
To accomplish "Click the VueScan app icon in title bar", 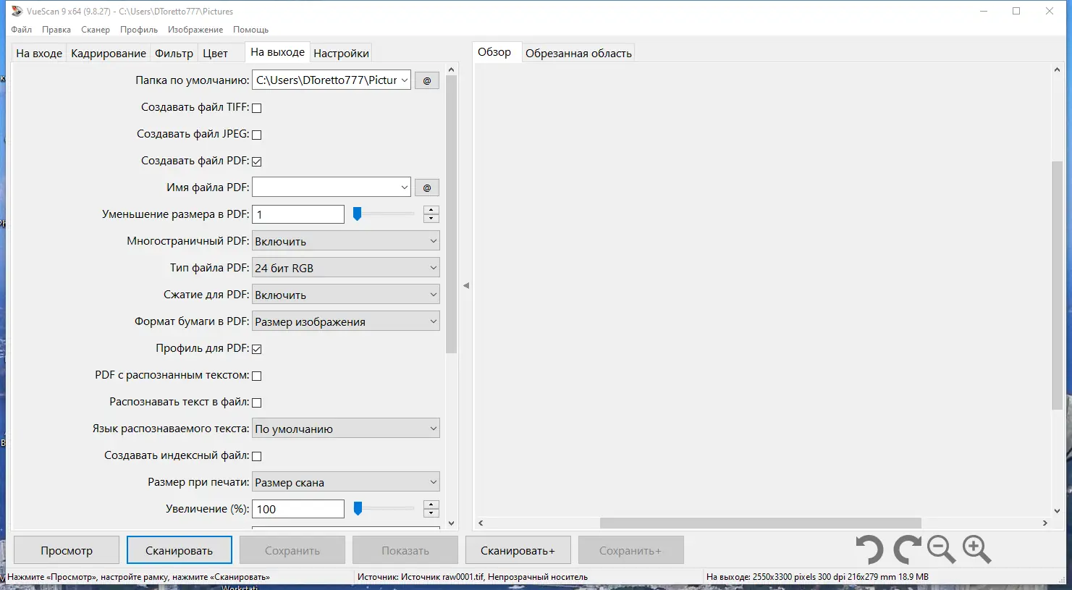I will tap(17, 11).
